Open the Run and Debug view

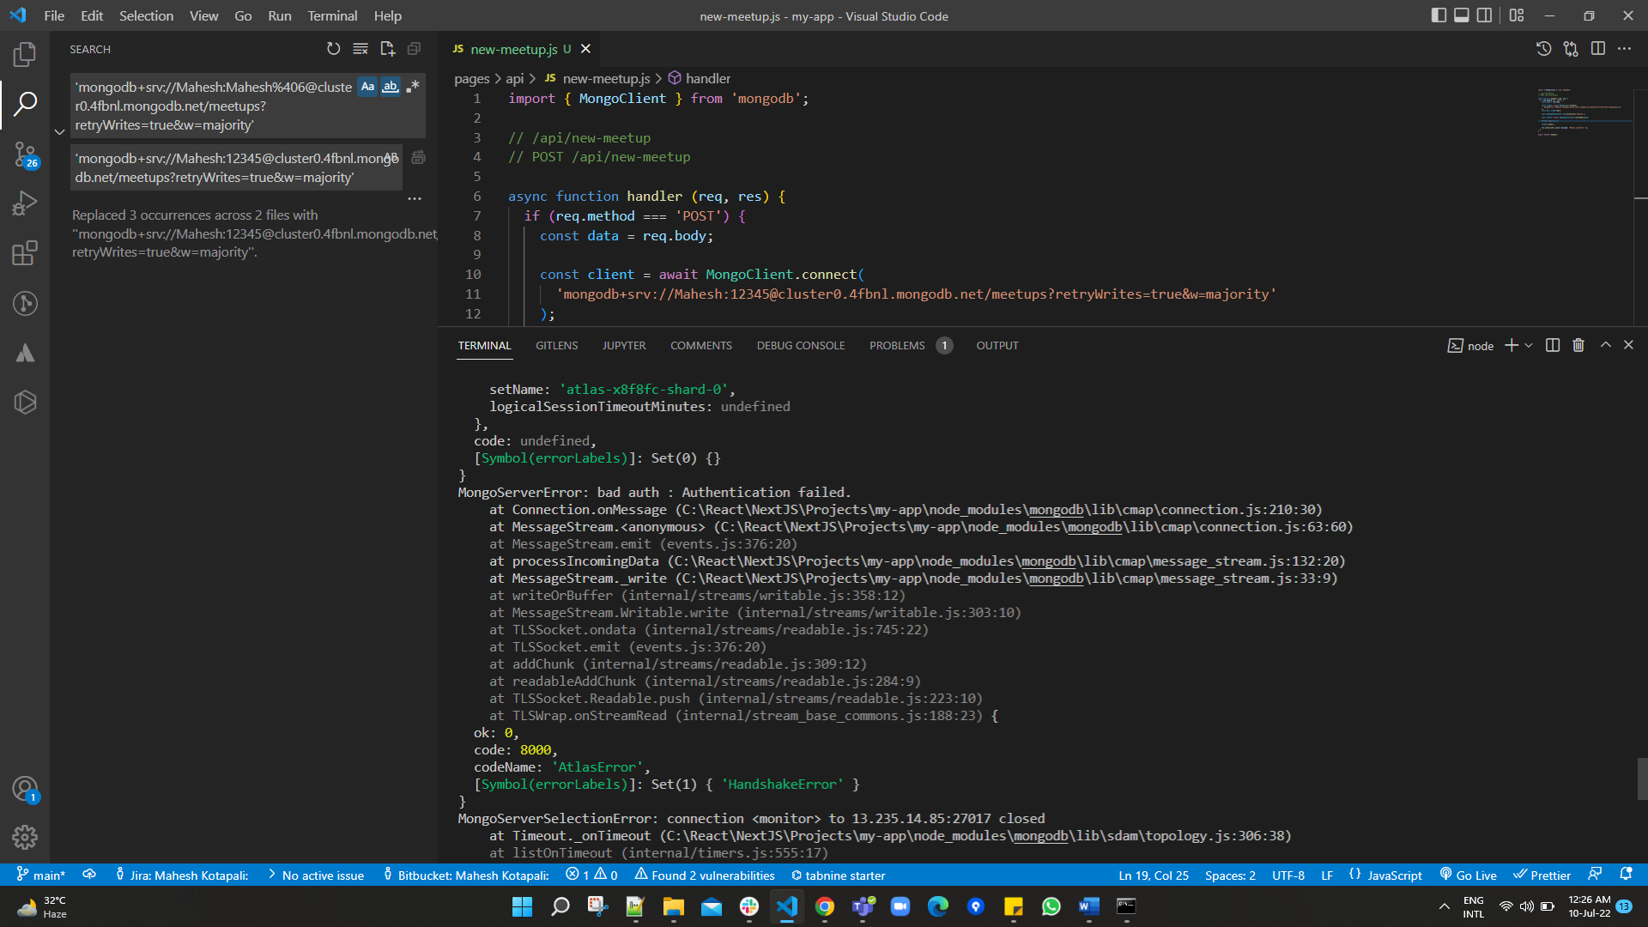click(x=25, y=203)
